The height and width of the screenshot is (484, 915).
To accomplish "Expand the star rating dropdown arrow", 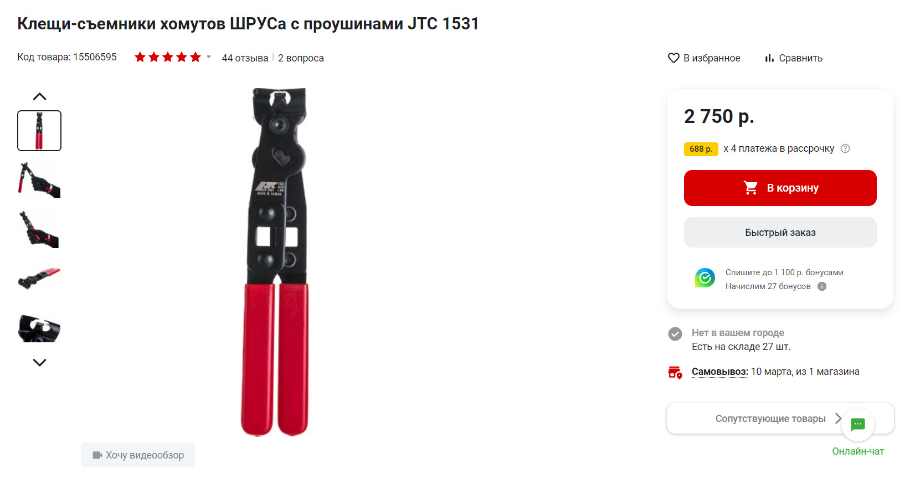I will [x=209, y=57].
